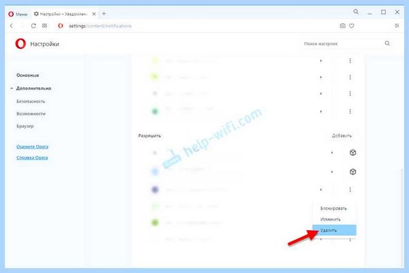Viewport: 409px width, 273px height.
Task: Open a new tab with plus button
Action: (104, 14)
